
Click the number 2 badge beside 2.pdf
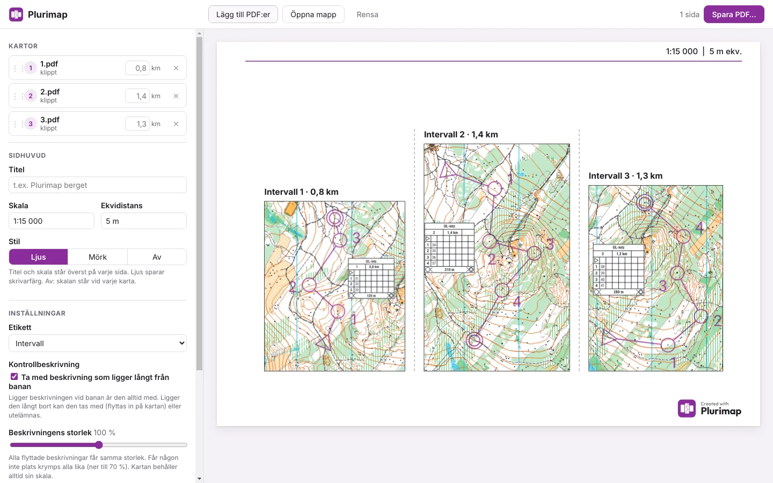(x=31, y=96)
